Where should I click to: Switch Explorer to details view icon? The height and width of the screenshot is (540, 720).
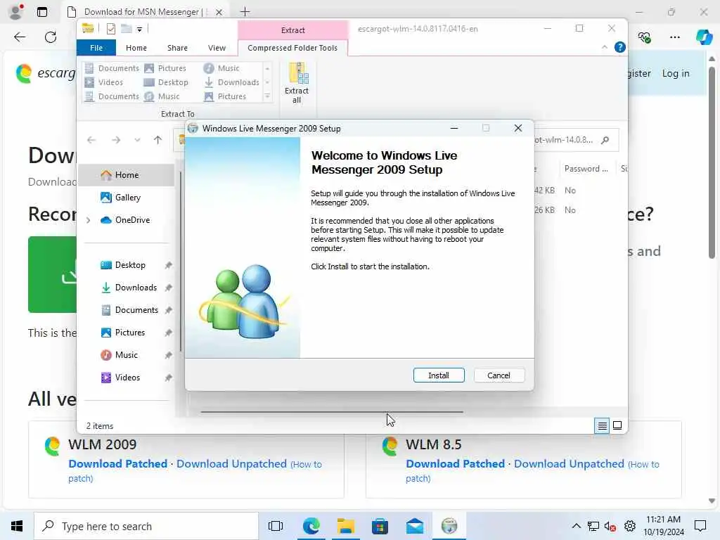click(602, 425)
